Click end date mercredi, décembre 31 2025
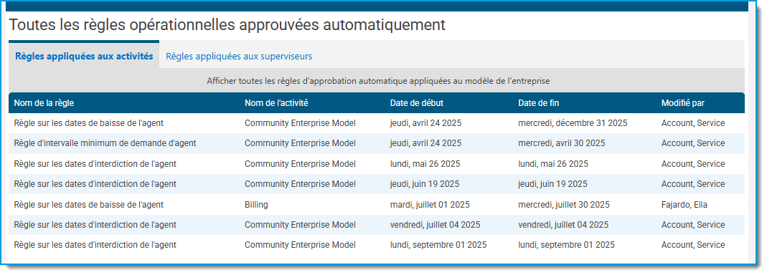 [x=573, y=123]
